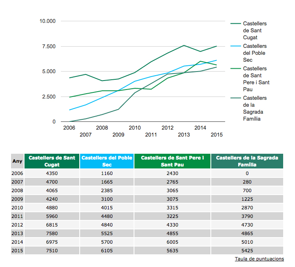Click the 2008 row year cell
The width and height of the screenshot is (295, 267).
[x=17, y=191]
